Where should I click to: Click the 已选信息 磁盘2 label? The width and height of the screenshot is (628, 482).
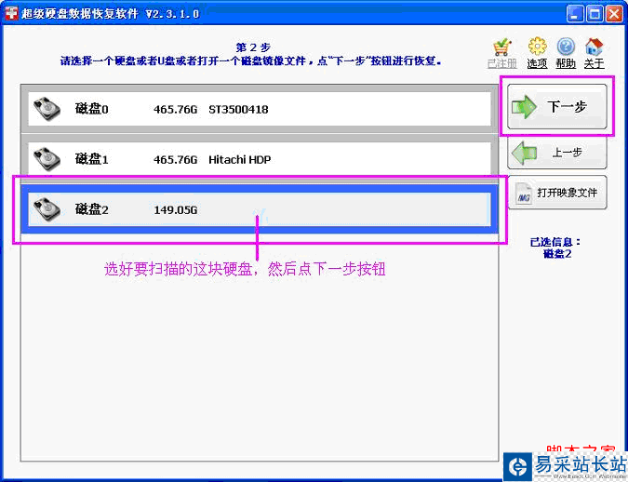pyautogui.click(x=555, y=248)
